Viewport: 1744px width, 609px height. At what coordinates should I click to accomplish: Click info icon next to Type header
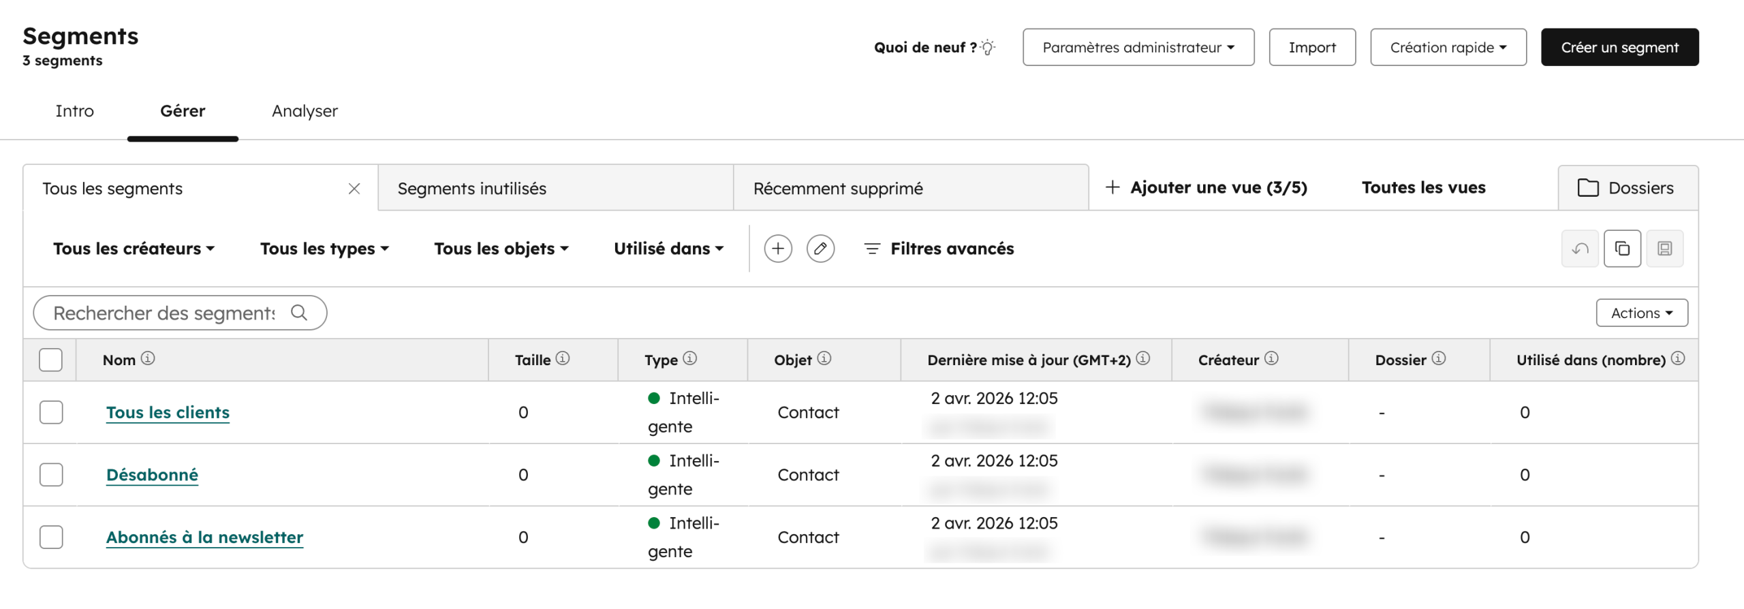[x=689, y=358]
